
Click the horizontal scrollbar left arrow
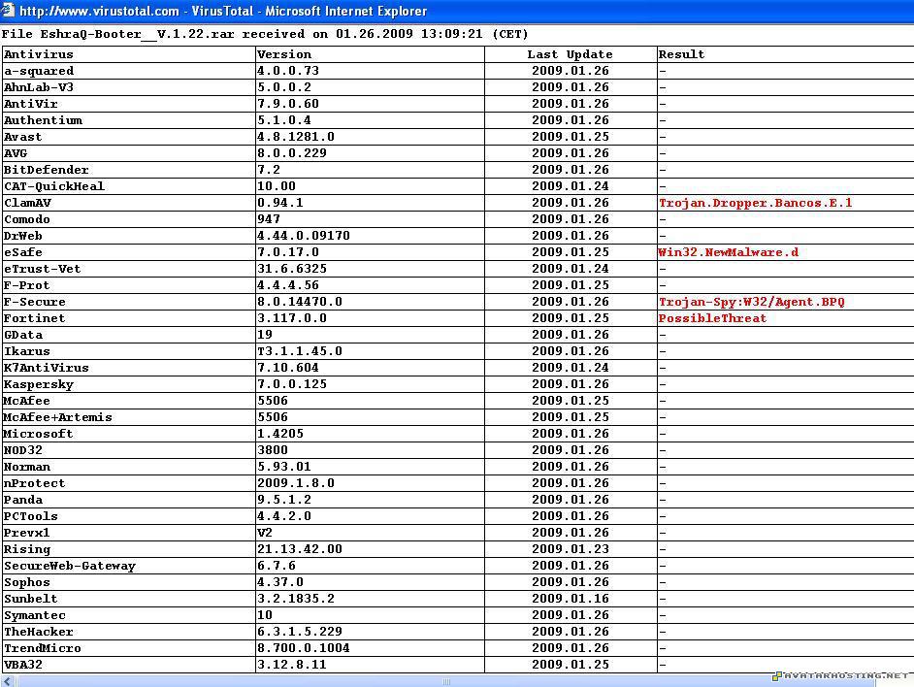pyautogui.click(x=5, y=681)
